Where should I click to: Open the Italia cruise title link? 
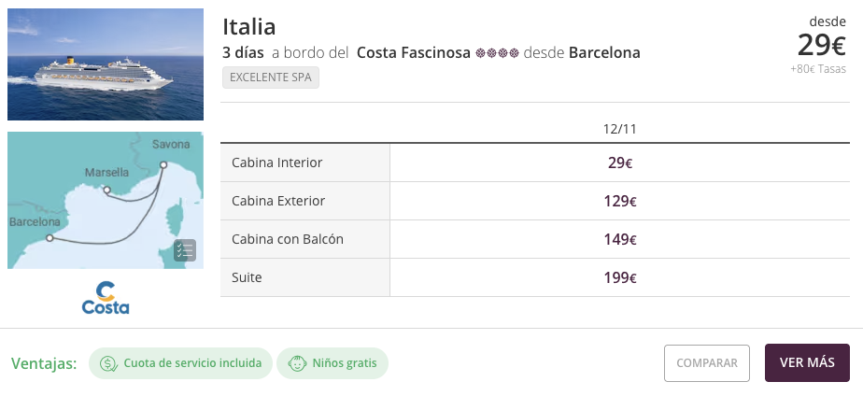click(248, 27)
